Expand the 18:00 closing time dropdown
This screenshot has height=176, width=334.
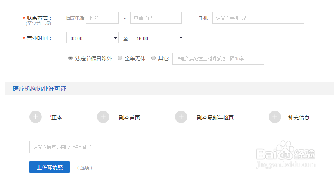click(158, 38)
